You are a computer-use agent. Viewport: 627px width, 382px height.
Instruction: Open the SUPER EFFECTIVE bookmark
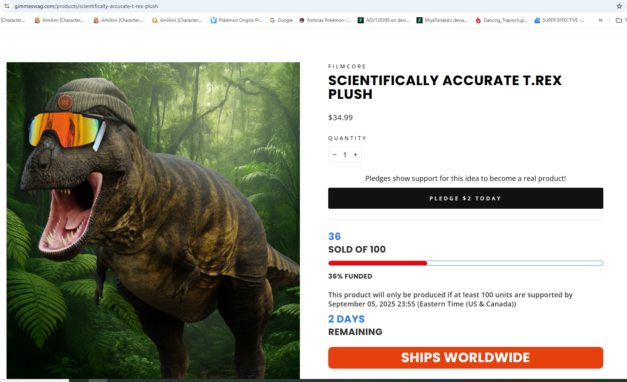[559, 20]
